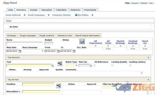
Task: Select the Campaign sub-tab
Action: (x=12, y=36)
